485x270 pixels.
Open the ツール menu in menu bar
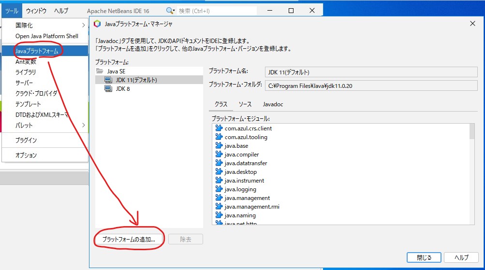tap(12, 11)
